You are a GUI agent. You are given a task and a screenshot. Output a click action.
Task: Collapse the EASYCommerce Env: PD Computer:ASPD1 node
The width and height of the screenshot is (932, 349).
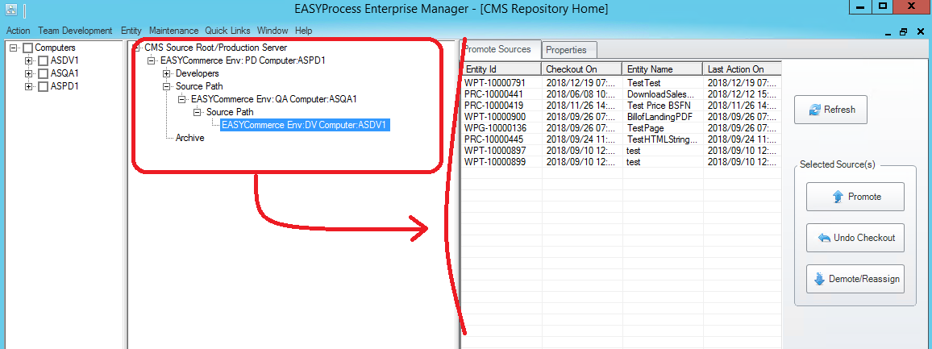pos(151,60)
